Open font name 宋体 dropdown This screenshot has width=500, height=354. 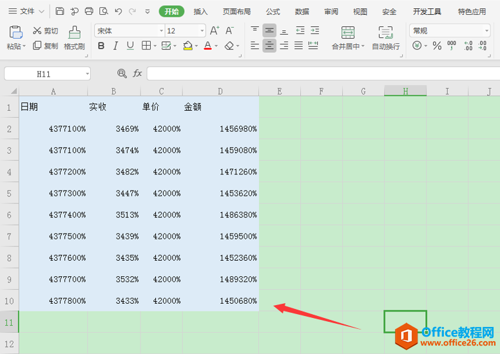(161, 31)
